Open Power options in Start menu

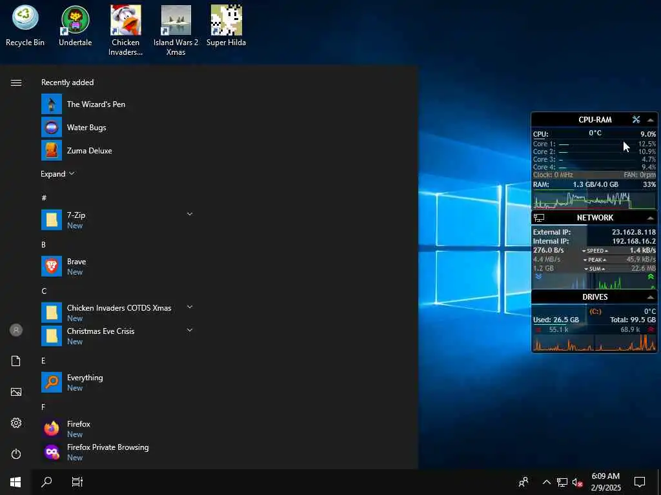[x=16, y=454]
